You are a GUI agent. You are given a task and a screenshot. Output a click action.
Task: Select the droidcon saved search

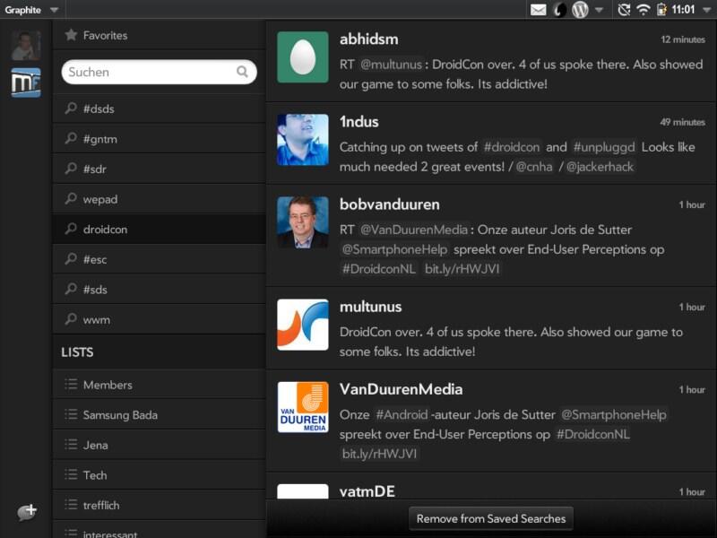coord(160,230)
